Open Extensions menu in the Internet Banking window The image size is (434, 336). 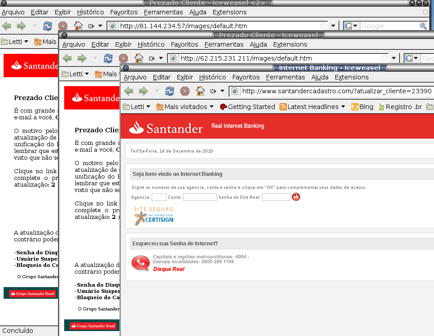[x=351, y=77]
